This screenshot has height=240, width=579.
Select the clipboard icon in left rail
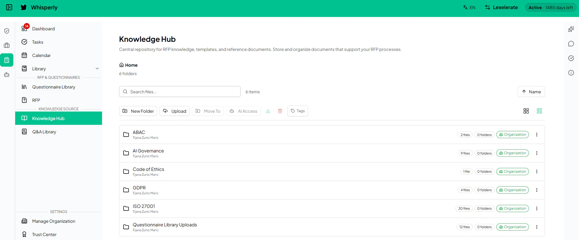coord(7,60)
